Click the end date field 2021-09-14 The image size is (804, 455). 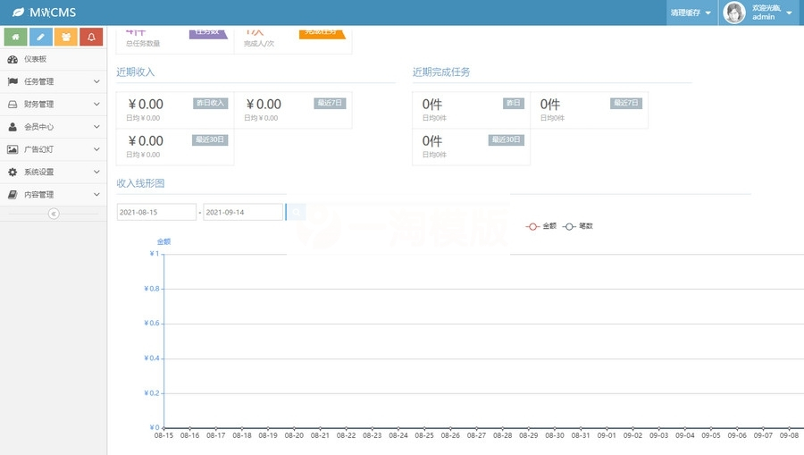[243, 212]
